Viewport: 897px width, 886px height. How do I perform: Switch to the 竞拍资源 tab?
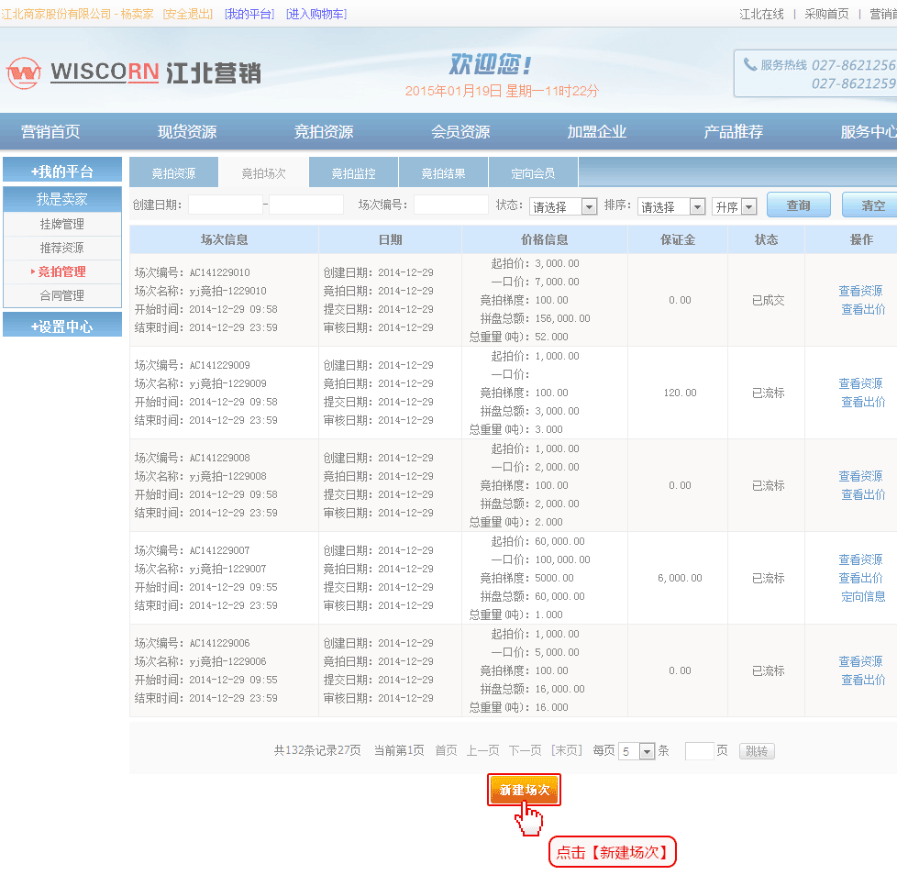point(173,173)
